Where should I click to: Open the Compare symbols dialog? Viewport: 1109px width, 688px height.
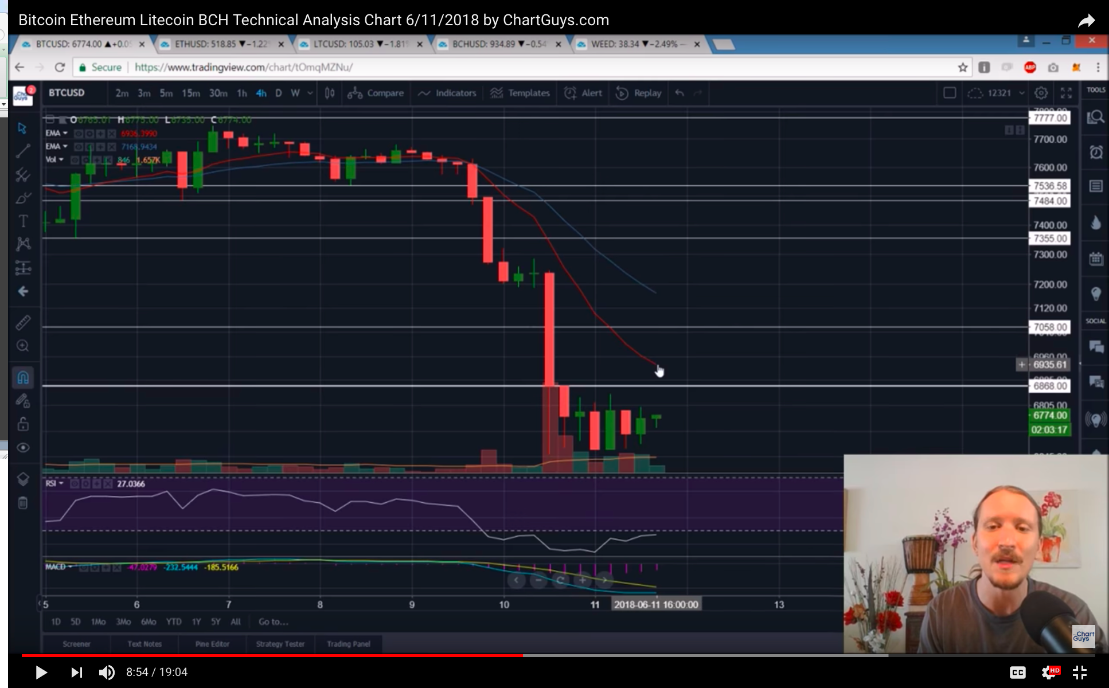pyautogui.click(x=376, y=93)
